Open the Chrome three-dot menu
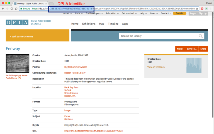The height and width of the screenshot is (134, 214). pos(211,9)
